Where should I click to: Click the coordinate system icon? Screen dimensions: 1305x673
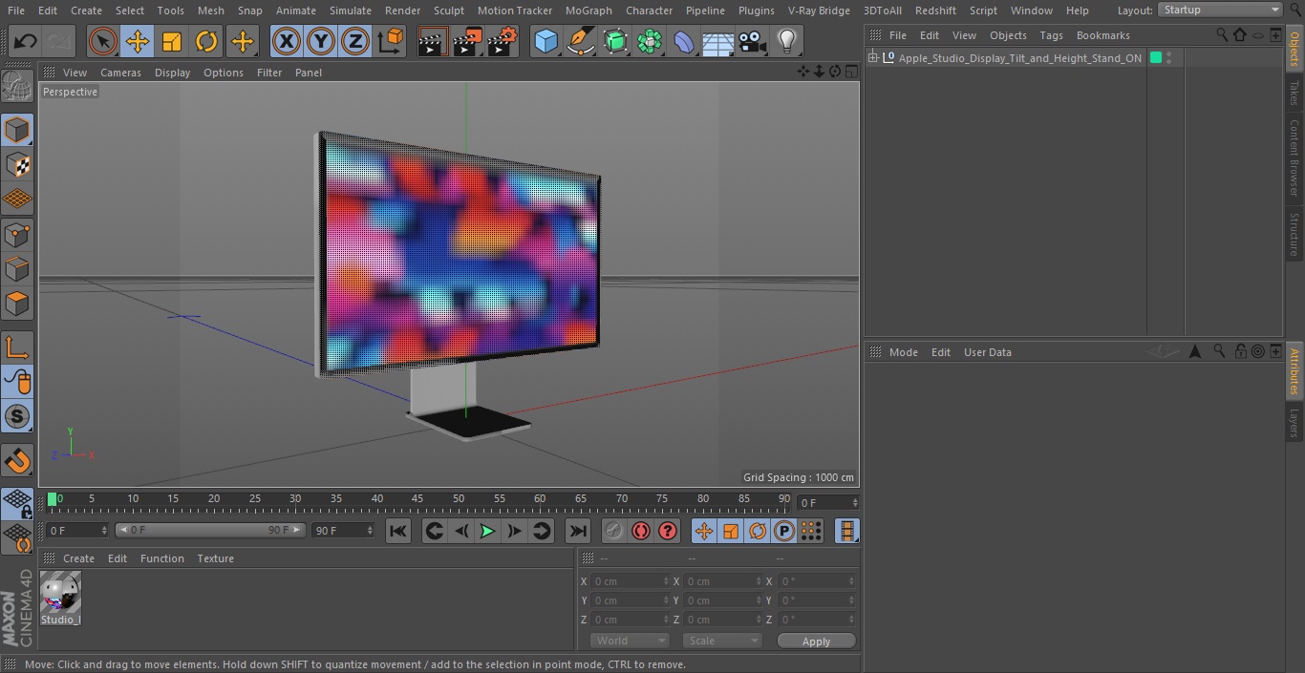click(391, 41)
